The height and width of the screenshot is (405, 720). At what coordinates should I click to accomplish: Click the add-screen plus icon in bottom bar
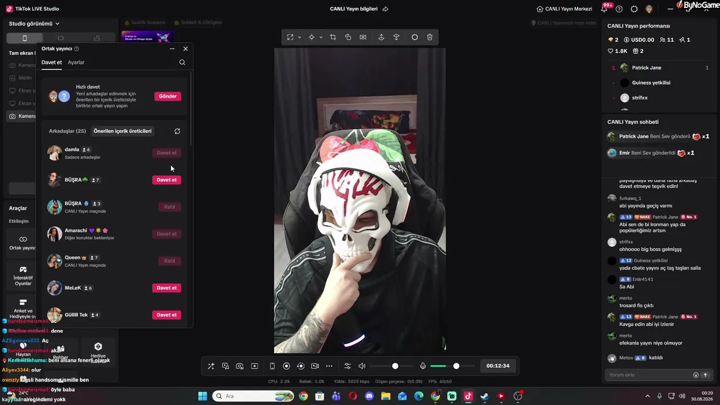click(x=254, y=366)
